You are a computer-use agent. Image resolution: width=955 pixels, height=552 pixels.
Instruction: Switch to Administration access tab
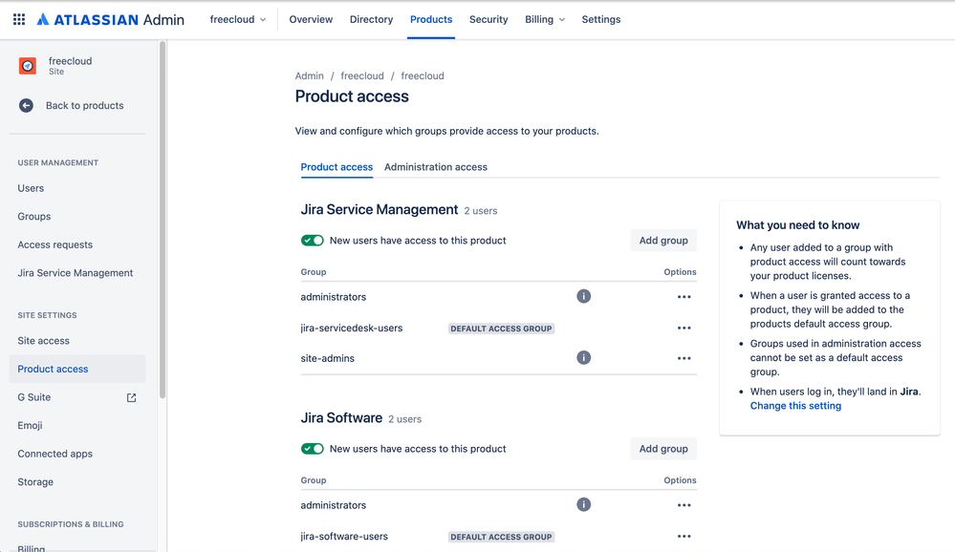pos(436,167)
